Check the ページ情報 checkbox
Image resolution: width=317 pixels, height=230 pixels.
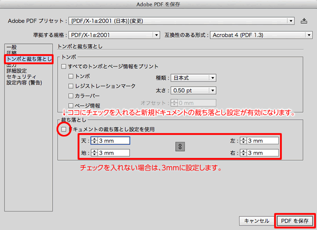point(71,106)
